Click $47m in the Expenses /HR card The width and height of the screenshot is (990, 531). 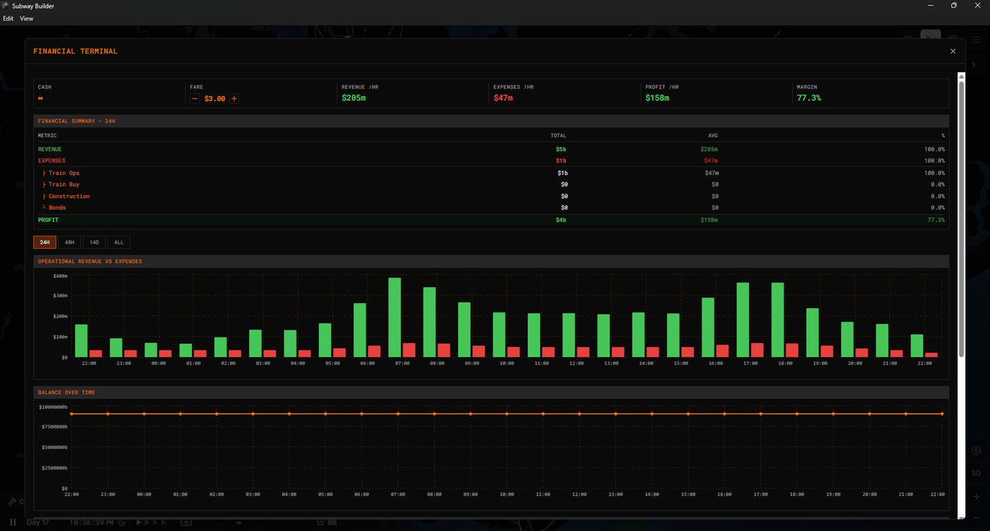(x=503, y=98)
